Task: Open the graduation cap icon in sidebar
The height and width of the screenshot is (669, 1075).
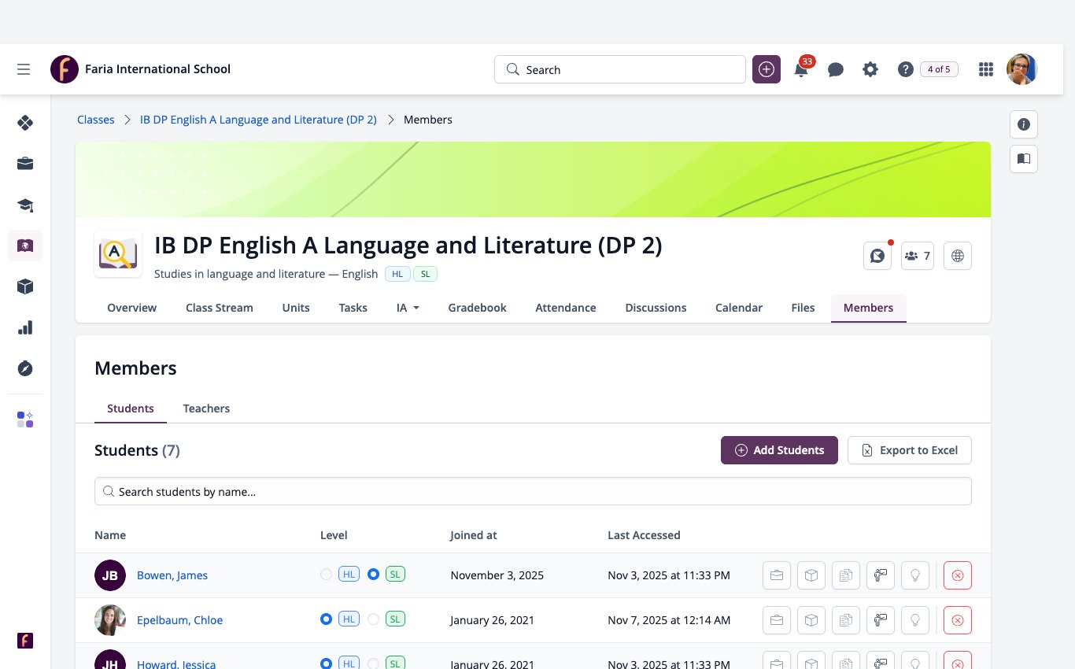Action: (25, 205)
